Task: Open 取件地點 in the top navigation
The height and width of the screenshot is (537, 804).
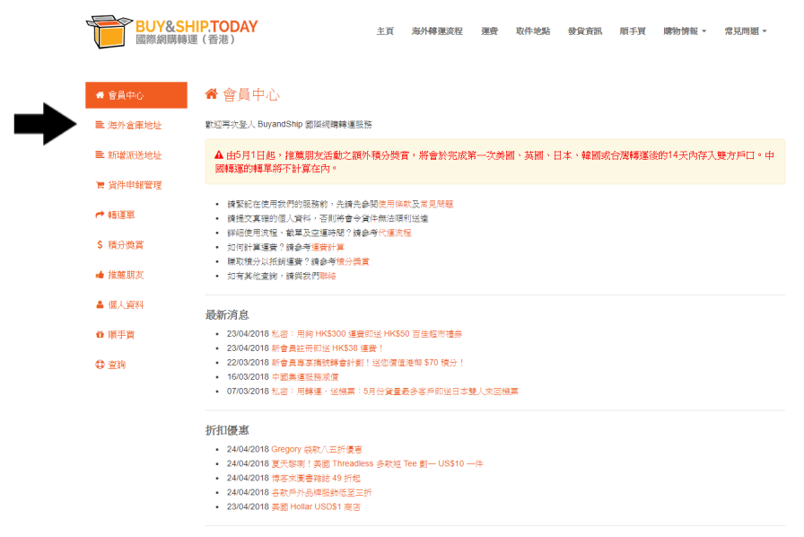Action: 533,31
